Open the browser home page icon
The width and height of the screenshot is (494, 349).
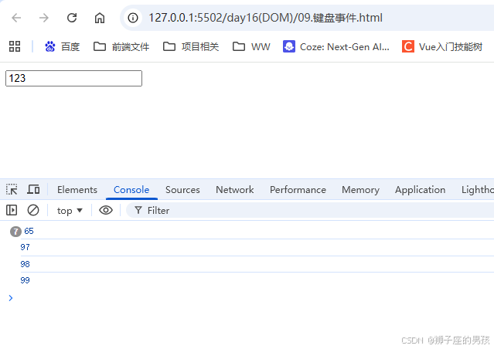click(x=100, y=18)
